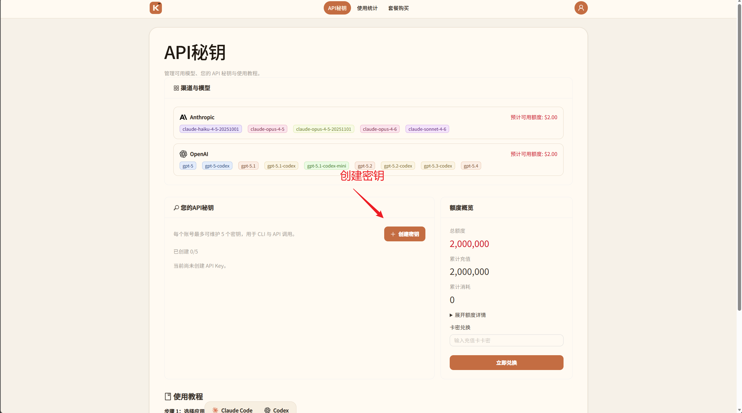Click the Claude Code starburst icon
The image size is (742, 413).
click(x=215, y=410)
